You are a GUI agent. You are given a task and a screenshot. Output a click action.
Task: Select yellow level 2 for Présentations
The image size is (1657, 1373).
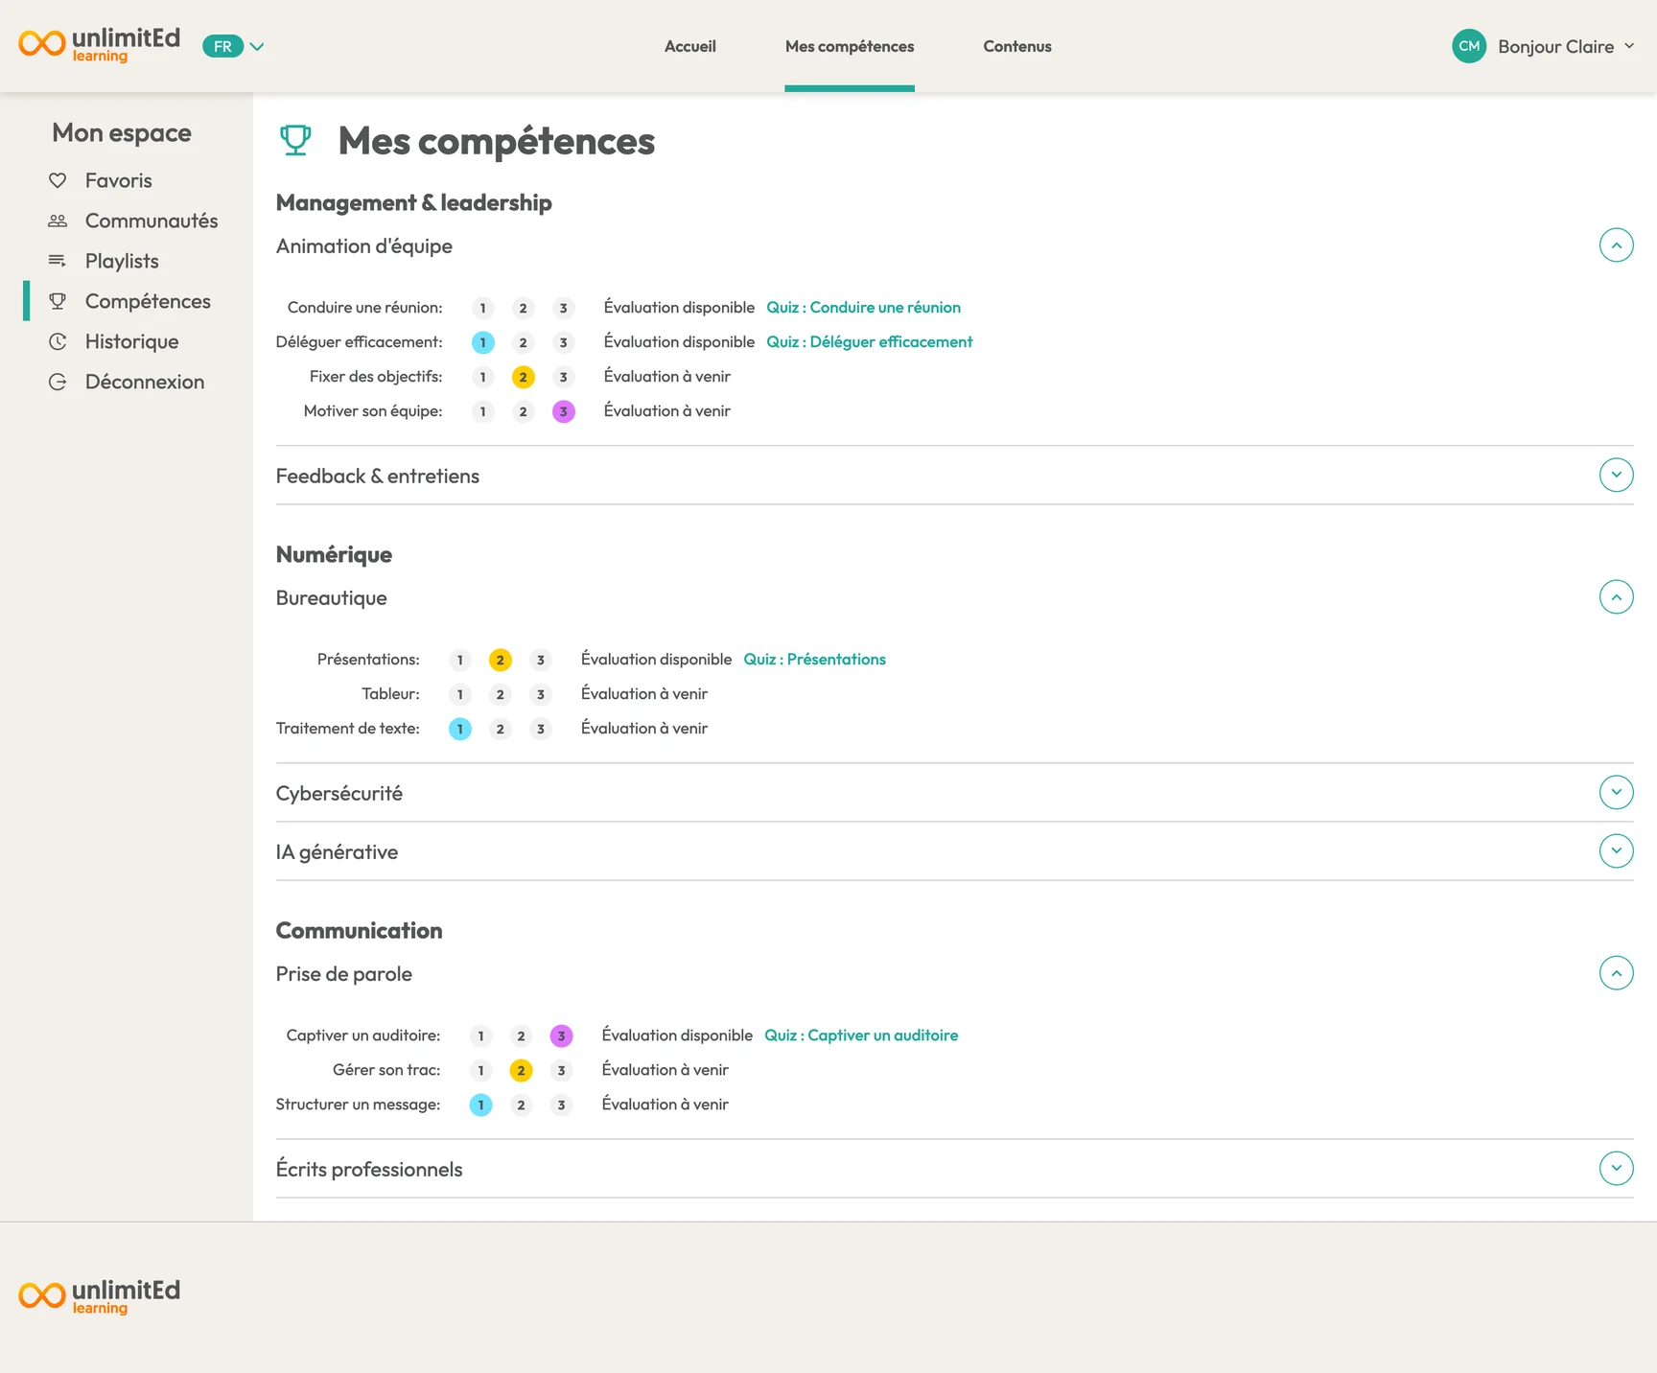501,660
